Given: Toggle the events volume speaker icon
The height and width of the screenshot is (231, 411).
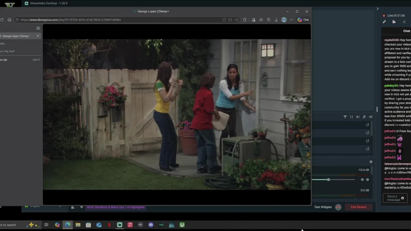Looking at the screenshot, I should (371, 117).
